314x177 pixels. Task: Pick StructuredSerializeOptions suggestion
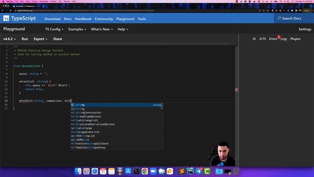tap(116, 124)
